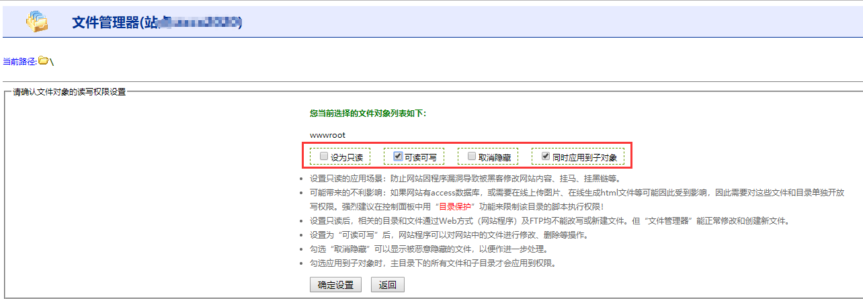Image resolution: width=863 pixels, height=299 pixels.
Task: Click the bullet about 勾选应用到子对象时
Action: (x=432, y=263)
